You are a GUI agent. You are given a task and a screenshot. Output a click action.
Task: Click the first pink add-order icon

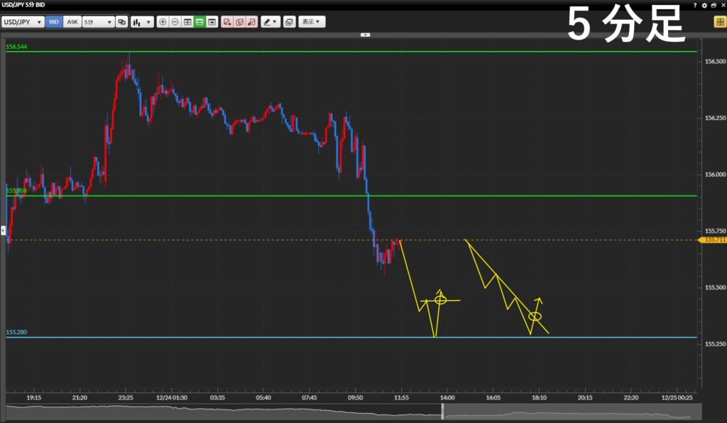[227, 22]
